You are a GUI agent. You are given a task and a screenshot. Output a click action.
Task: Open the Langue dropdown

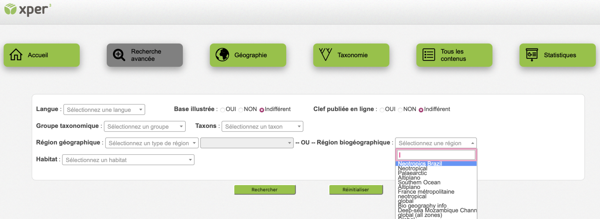[104, 109]
